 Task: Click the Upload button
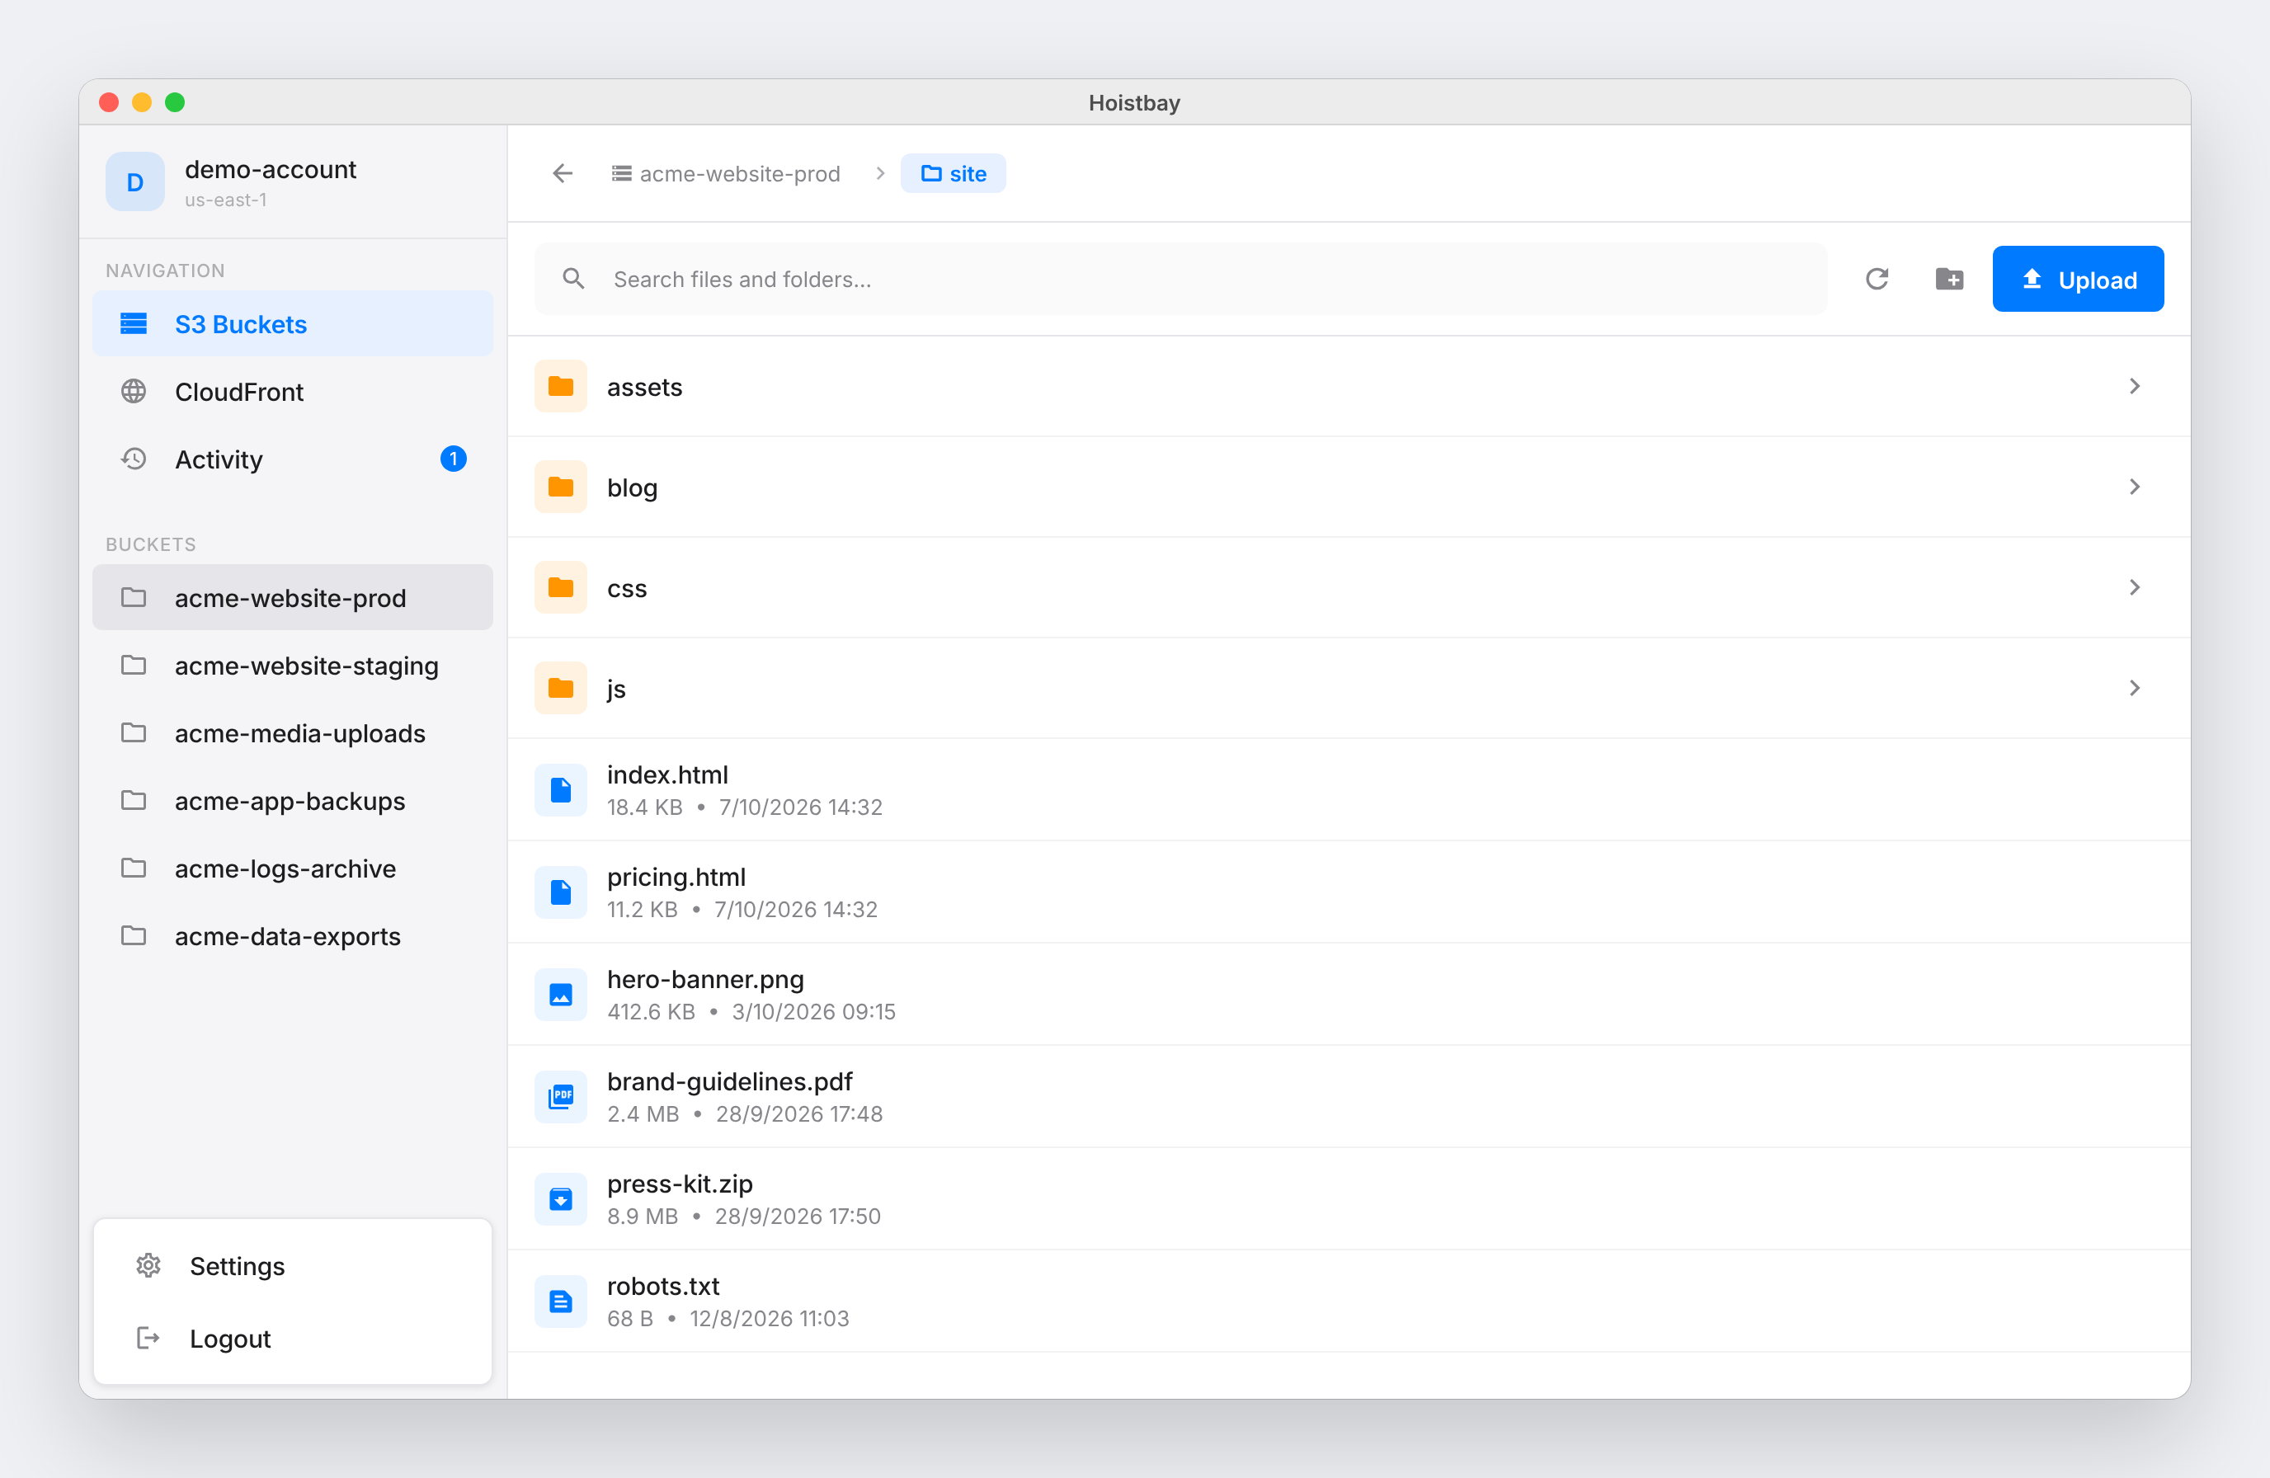pos(2077,280)
